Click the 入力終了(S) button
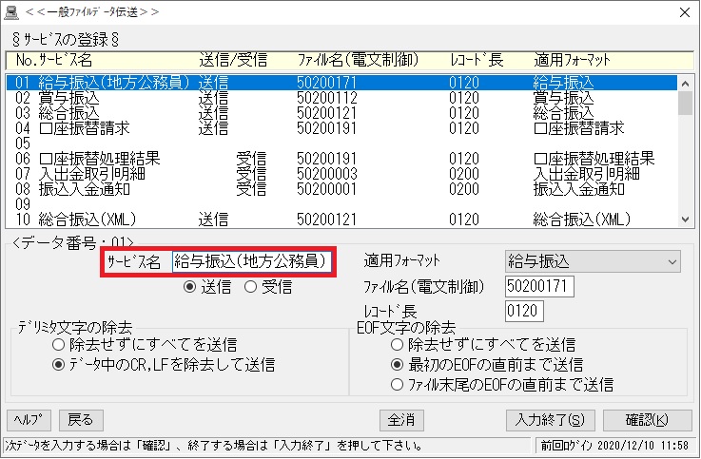Screen dimensions: 701x459 coord(551,420)
